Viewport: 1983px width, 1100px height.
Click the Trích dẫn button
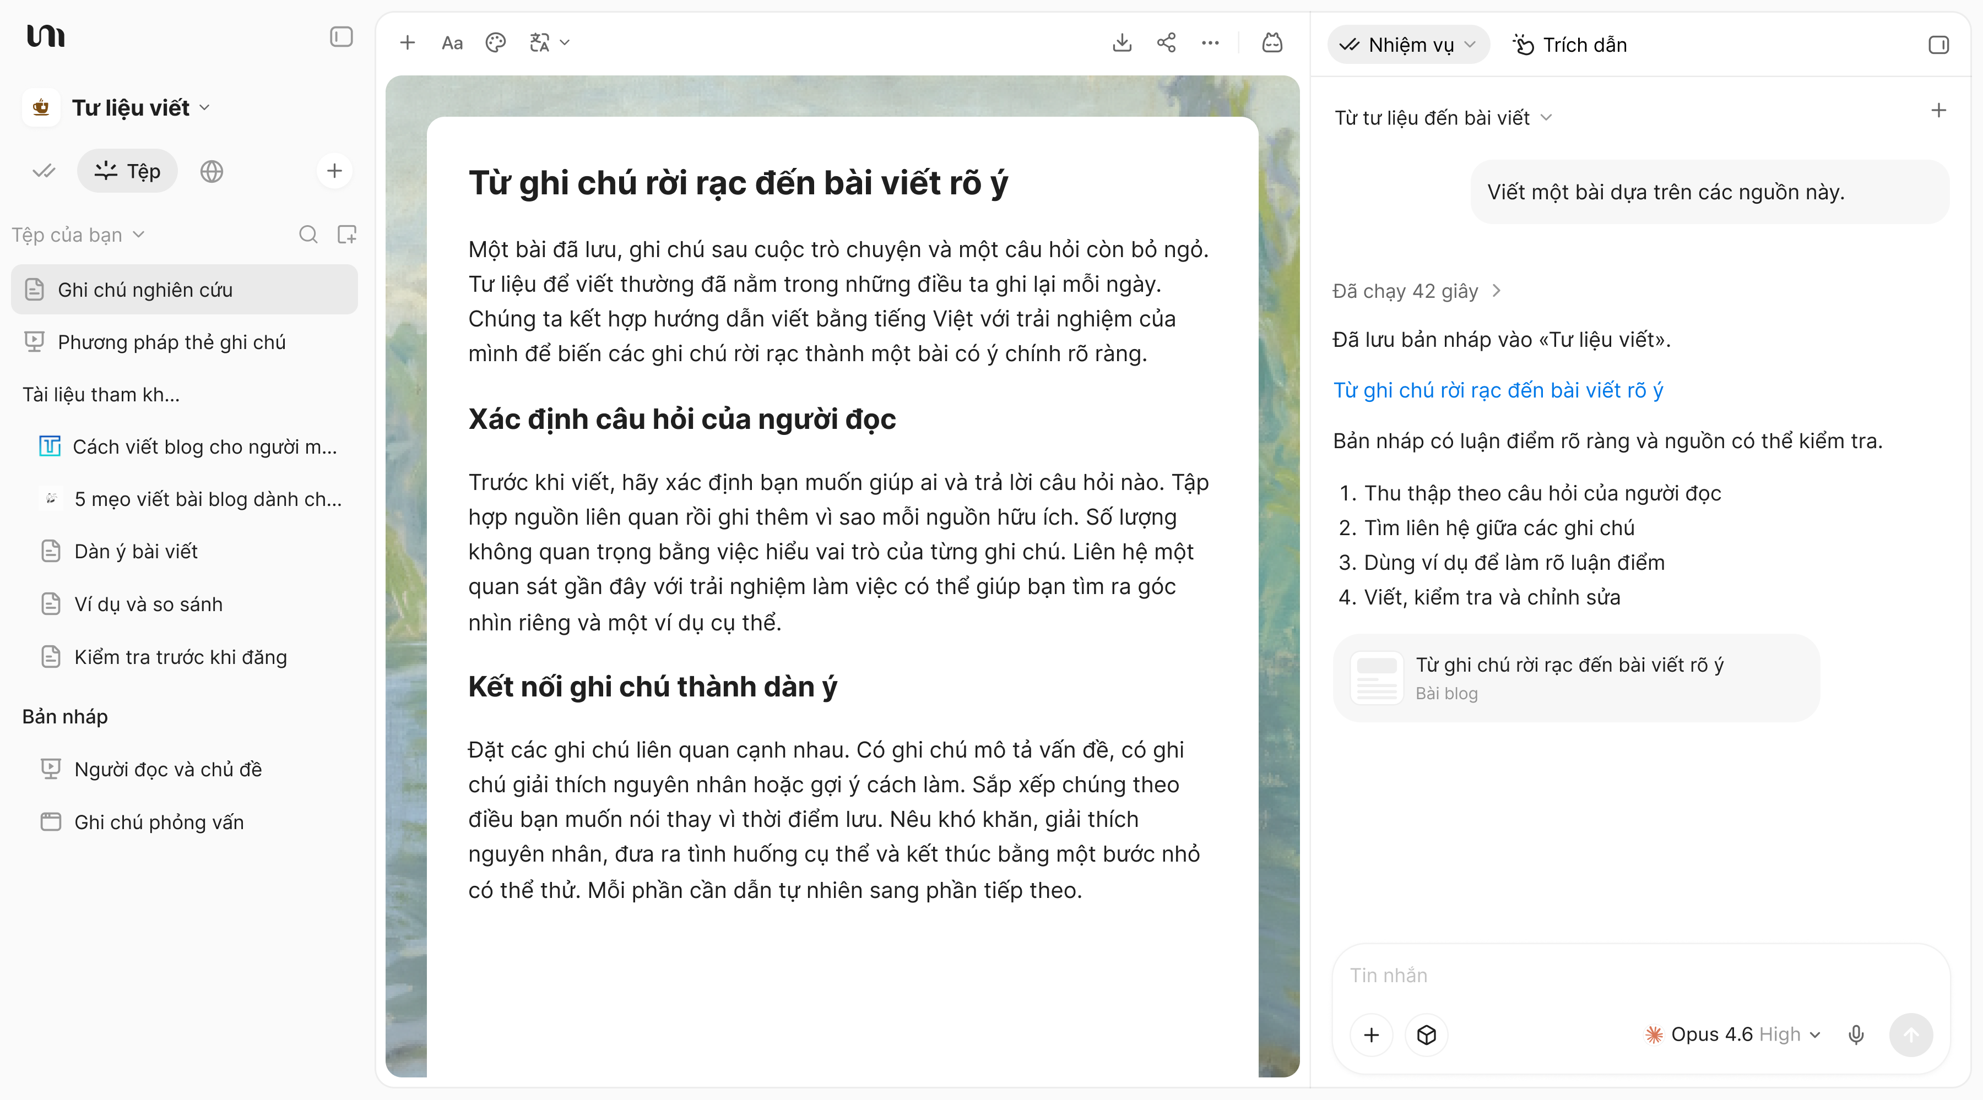[1570, 45]
